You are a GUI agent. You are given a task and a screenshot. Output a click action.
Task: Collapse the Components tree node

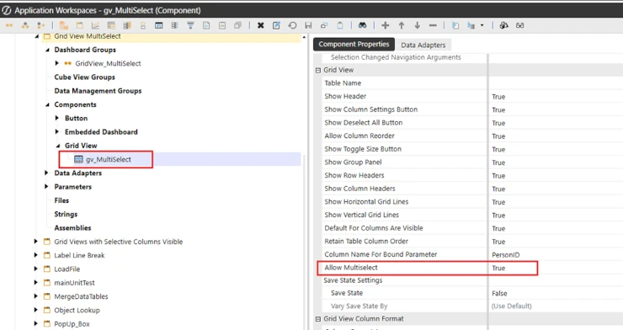tap(47, 105)
